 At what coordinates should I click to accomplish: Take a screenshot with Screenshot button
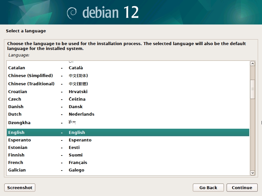[20, 188]
